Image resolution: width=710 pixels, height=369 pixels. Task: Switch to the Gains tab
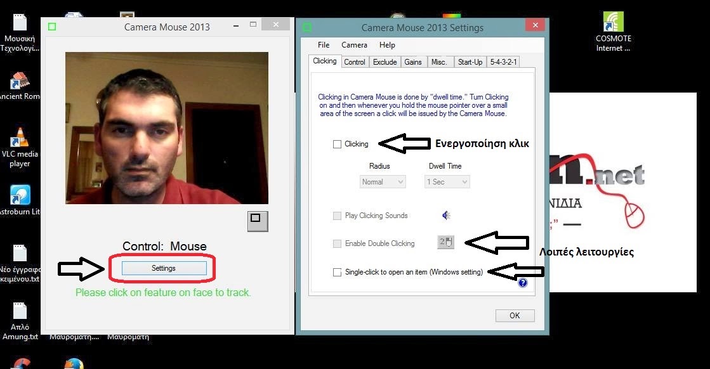413,62
